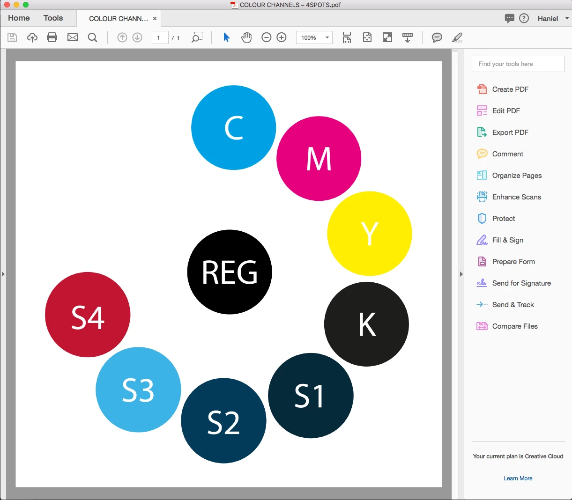Switch to the Home tab
Screen dimensions: 572x500
[x=19, y=18]
